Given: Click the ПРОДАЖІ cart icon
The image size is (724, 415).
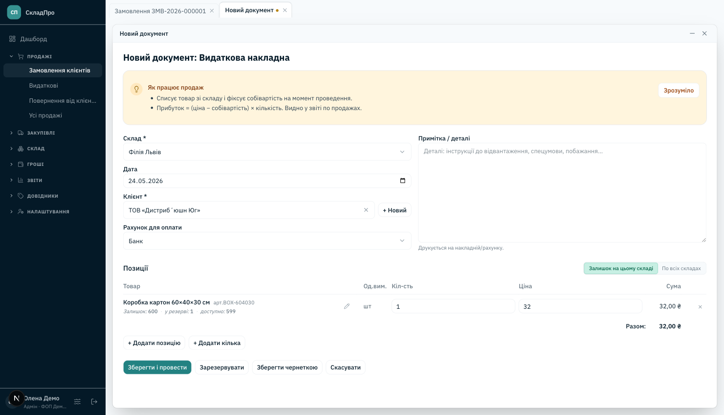Looking at the screenshot, I should click(21, 56).
